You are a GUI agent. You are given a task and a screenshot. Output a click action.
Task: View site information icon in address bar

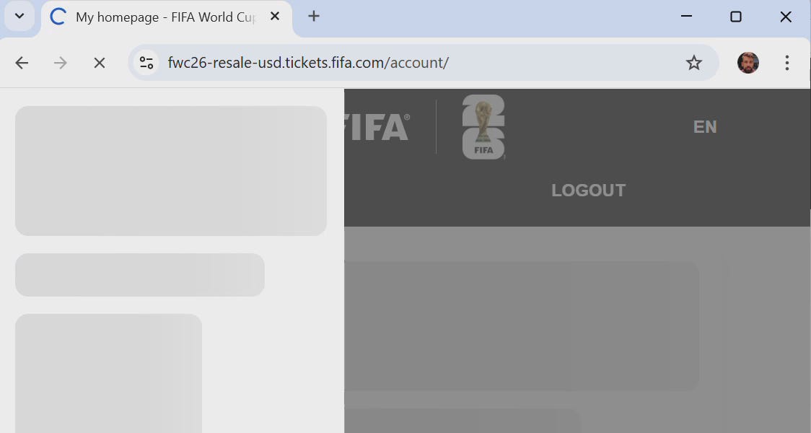tap(146, 63)
